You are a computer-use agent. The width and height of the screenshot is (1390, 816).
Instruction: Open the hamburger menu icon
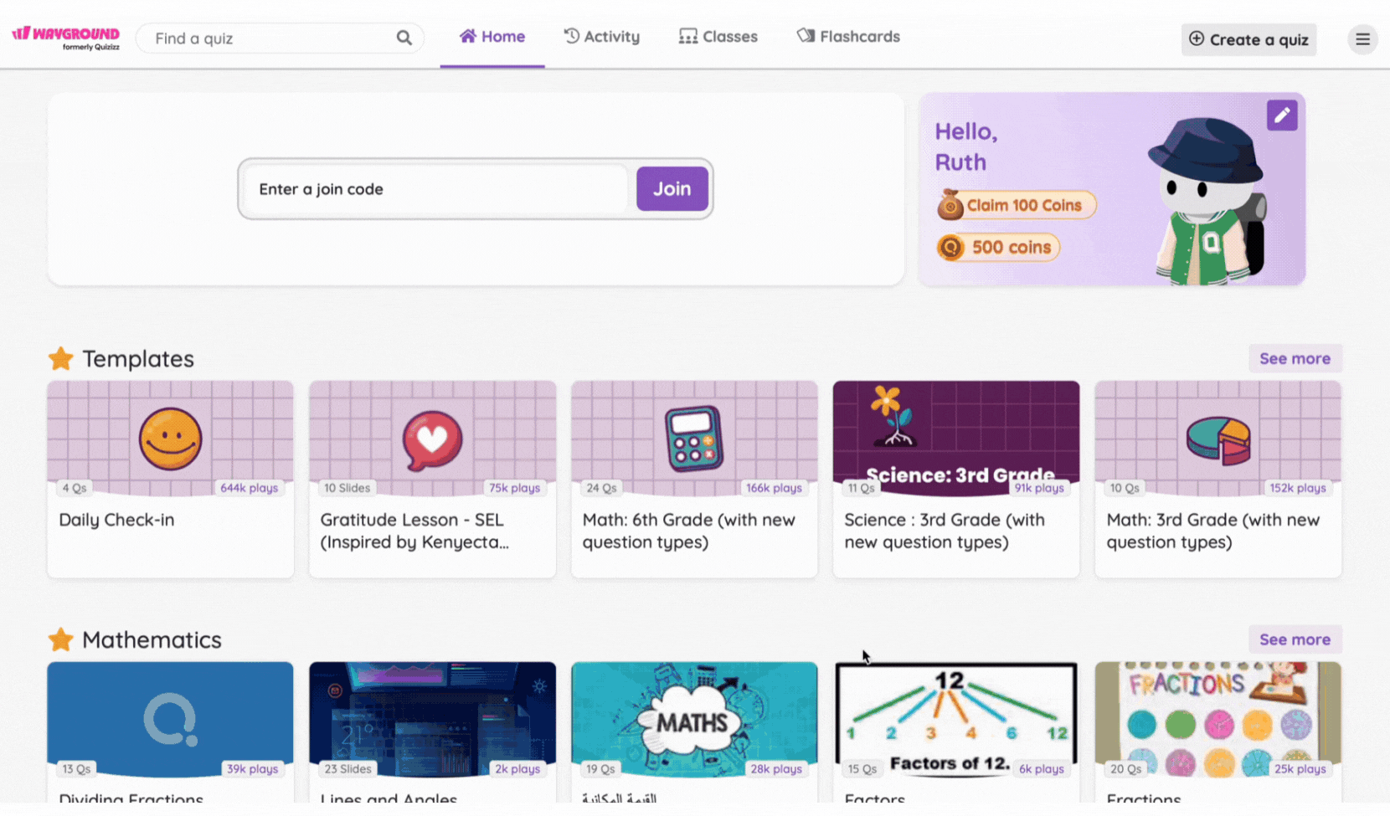tap(1362, 39)
